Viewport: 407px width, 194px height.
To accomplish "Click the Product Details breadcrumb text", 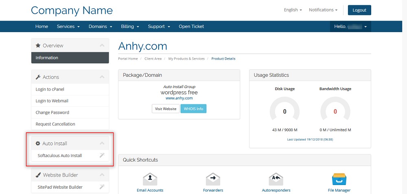I will click(223, 59).
